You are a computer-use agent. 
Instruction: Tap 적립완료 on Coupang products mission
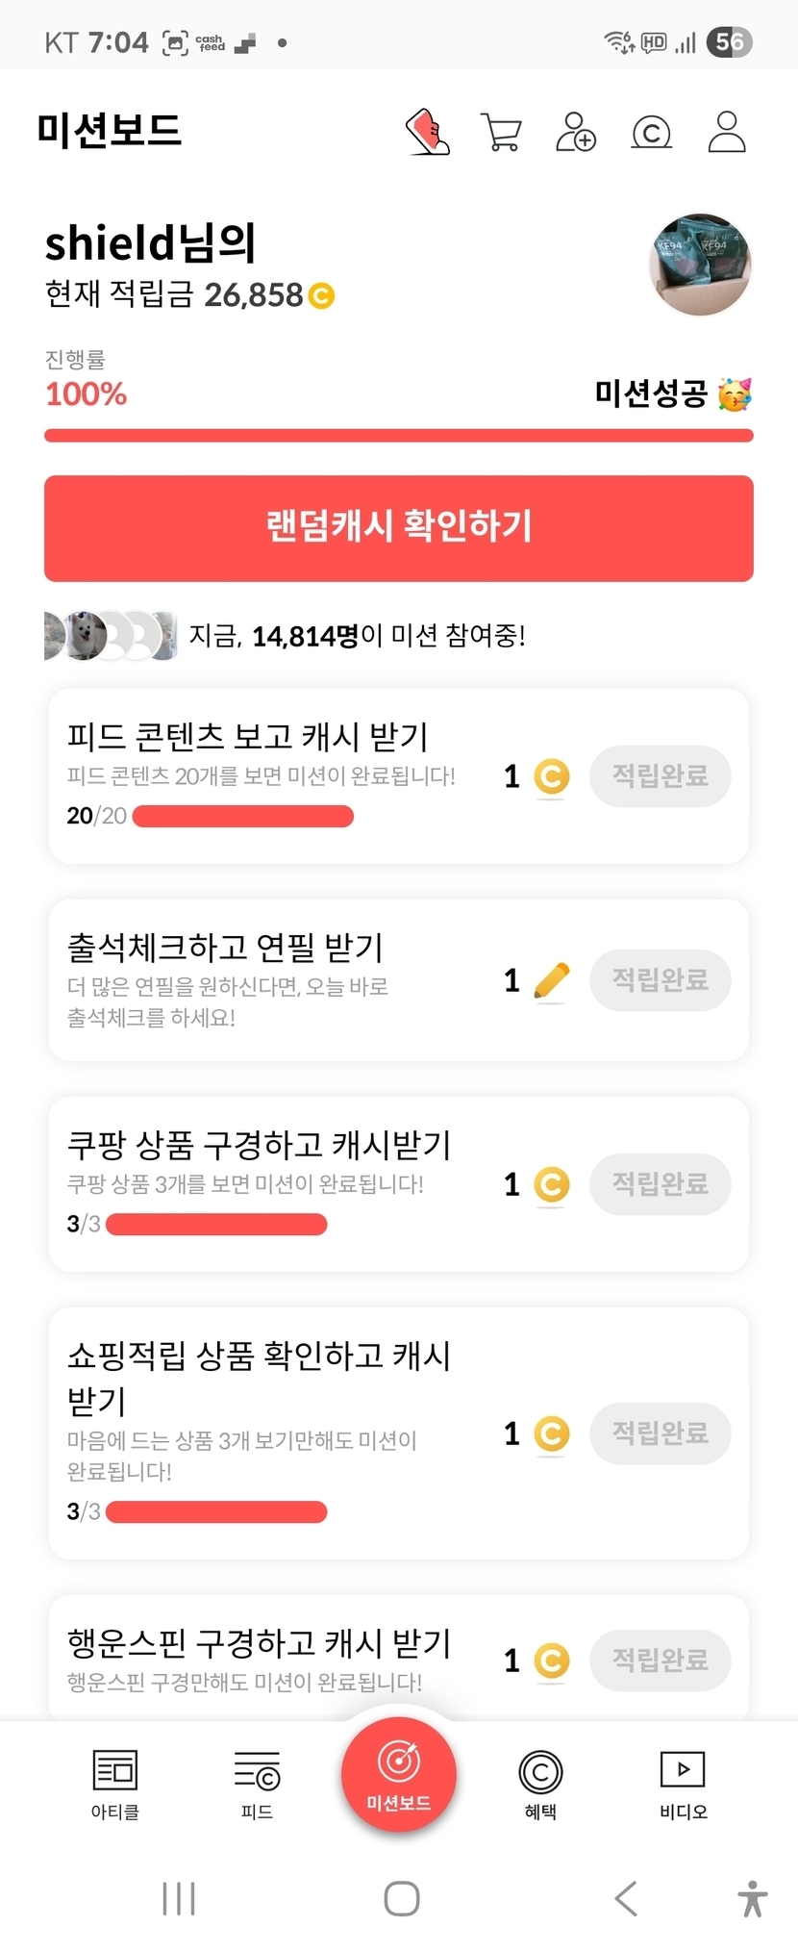[661, 1184]
